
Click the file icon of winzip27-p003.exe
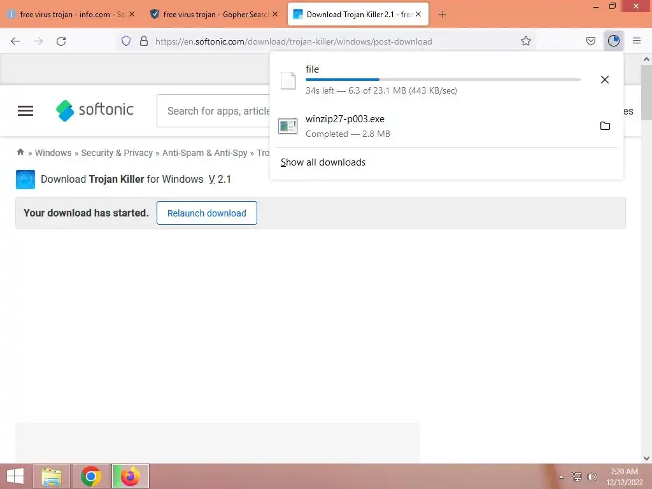pos(288,125)
